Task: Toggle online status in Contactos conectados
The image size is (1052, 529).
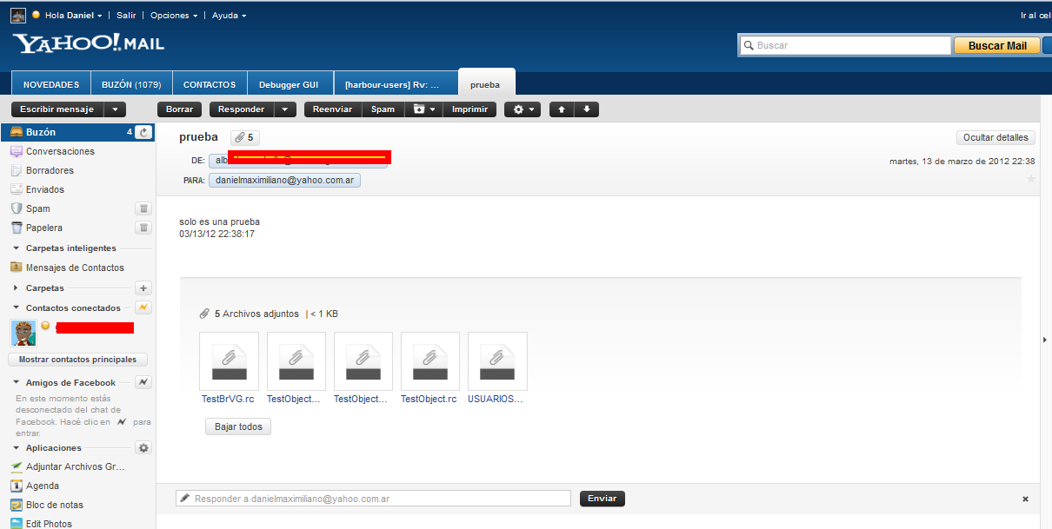Action: point(144,307)
